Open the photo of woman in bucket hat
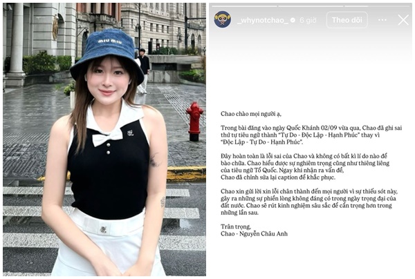 tap(104, 139)
